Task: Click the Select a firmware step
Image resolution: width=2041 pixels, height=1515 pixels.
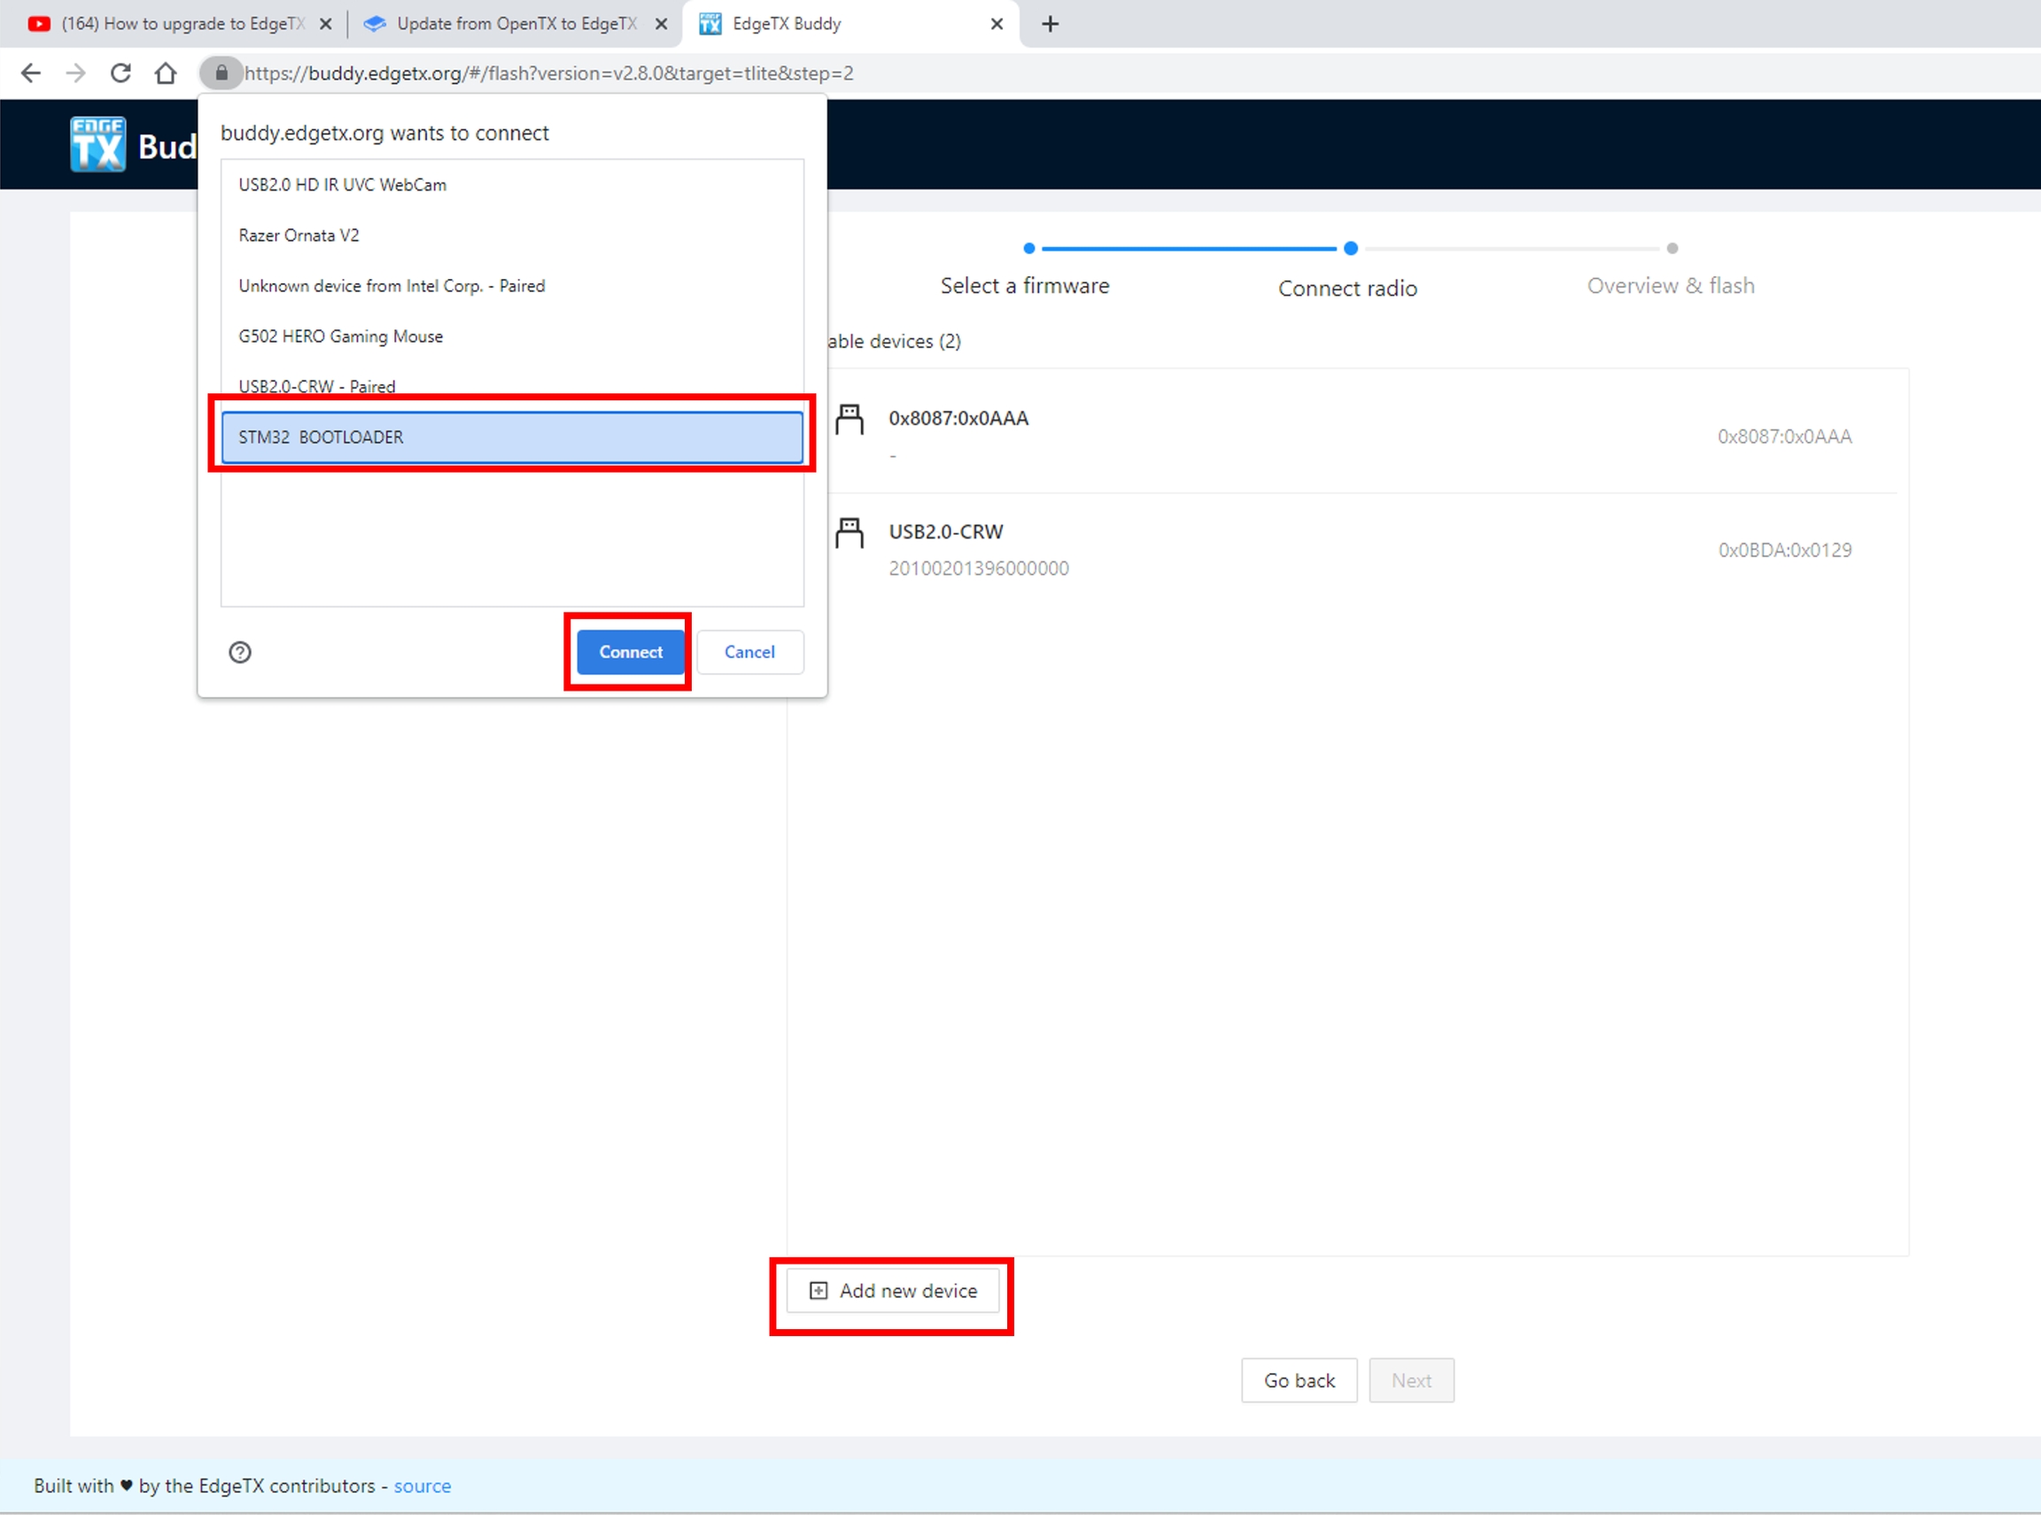Action: (1025, 286)
